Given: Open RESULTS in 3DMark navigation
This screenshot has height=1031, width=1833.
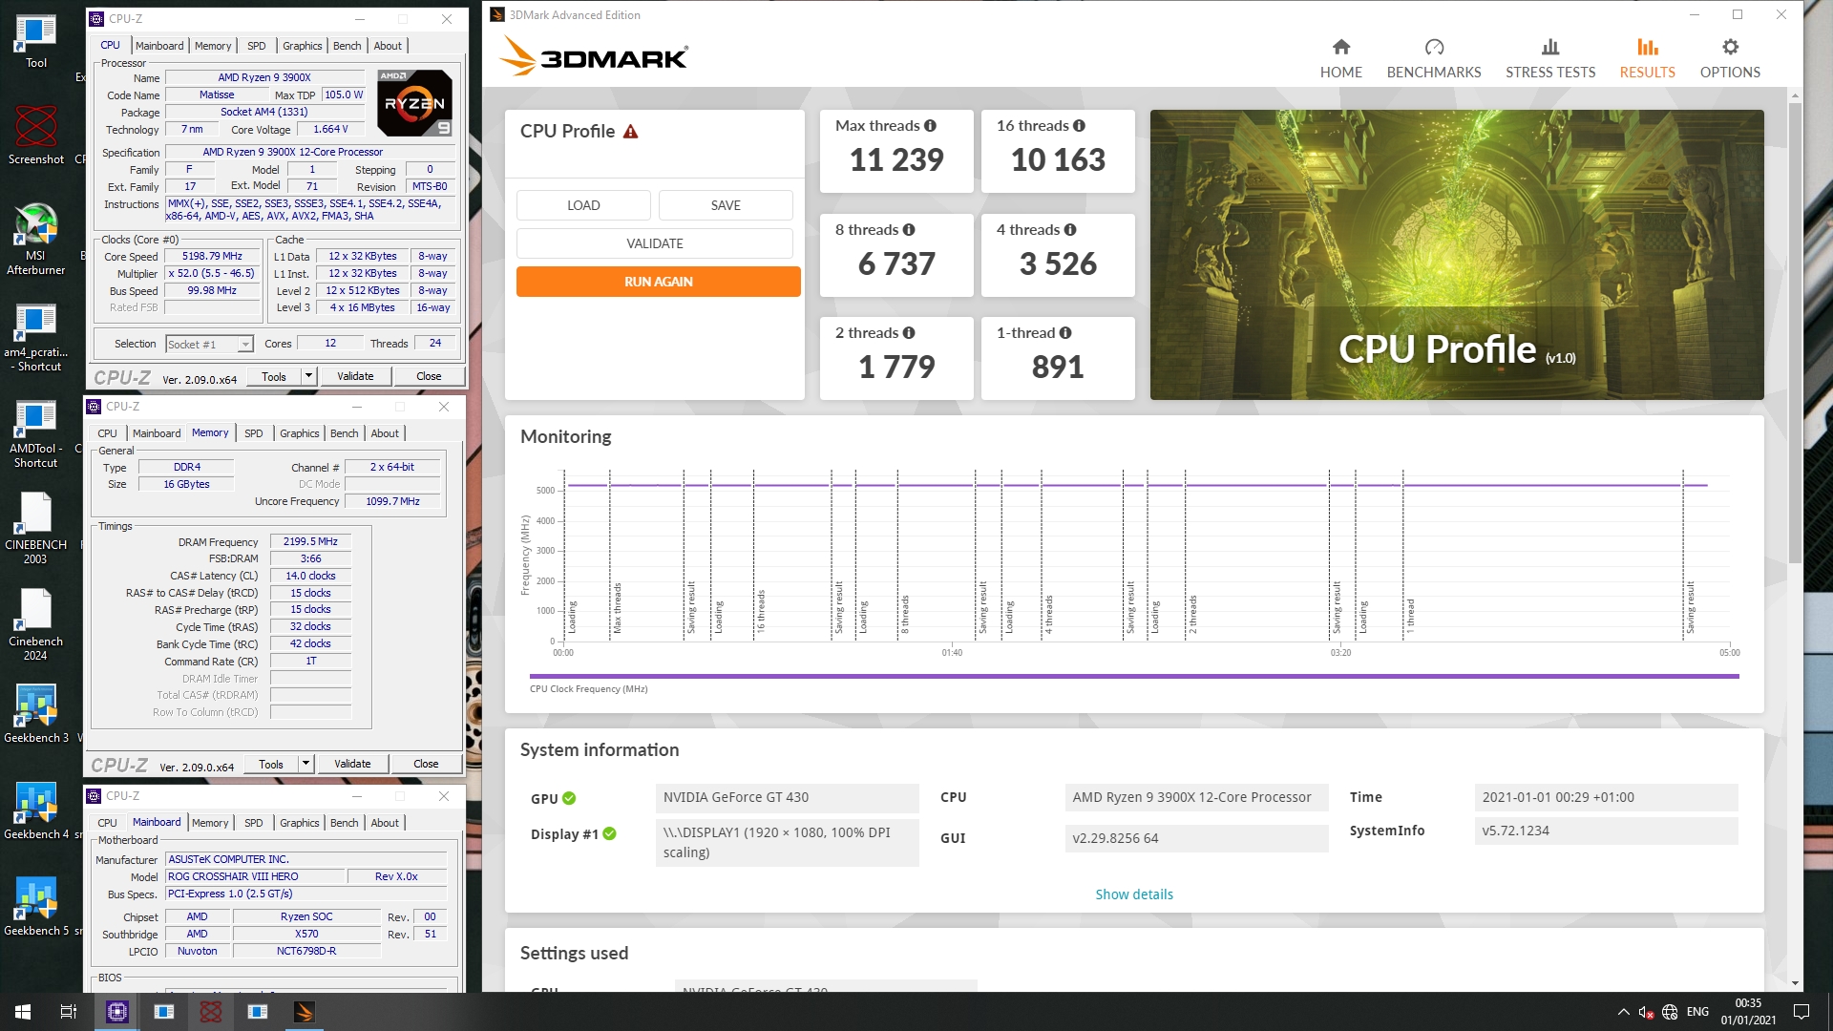Looking at the screenshot, I should click(x=1647, y=58).
